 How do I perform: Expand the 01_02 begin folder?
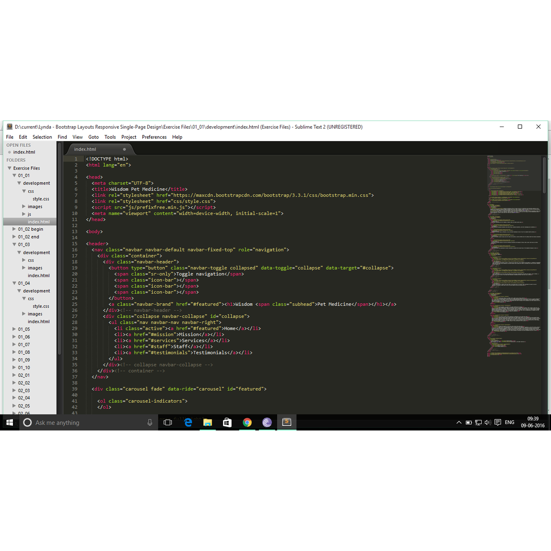coord(14,229)
